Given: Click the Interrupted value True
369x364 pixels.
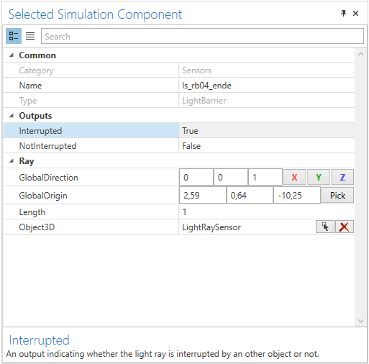Looking at the screenshot, I should click(x=190, y=131).
